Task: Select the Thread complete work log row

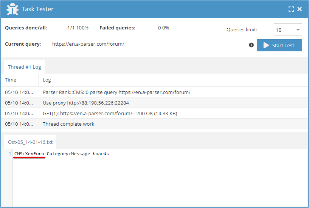Action: click(x=68, y=124)
